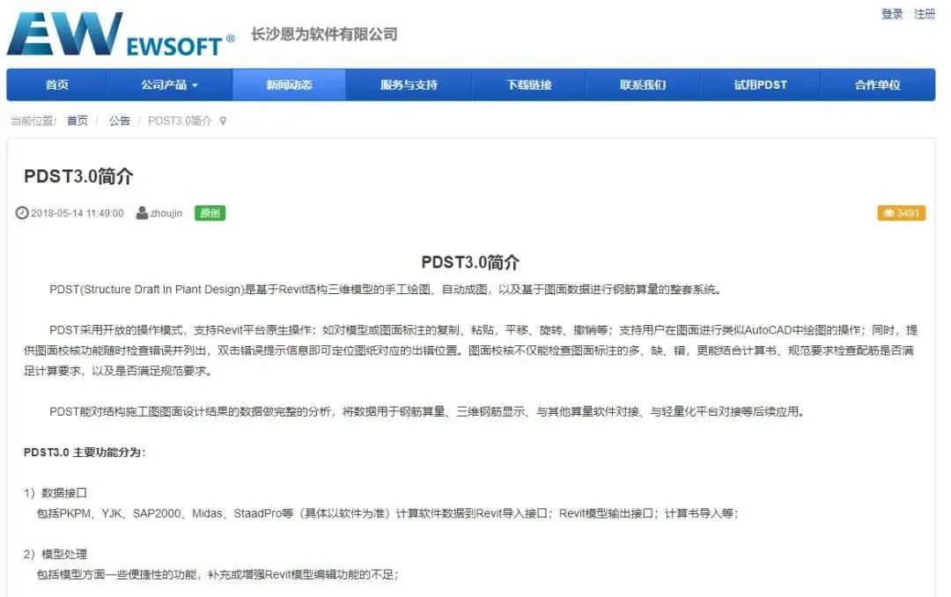Expand the 公司产品 dropdown menu
Screen dimensions: 951x597
pyautogui.click(x=169, y=85)
